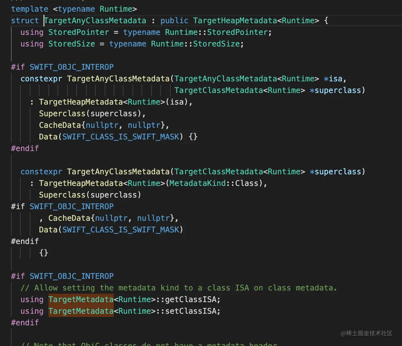Screen dimensions: 402x346
Task: Click the first '#endif' directive
Action: 25,148
